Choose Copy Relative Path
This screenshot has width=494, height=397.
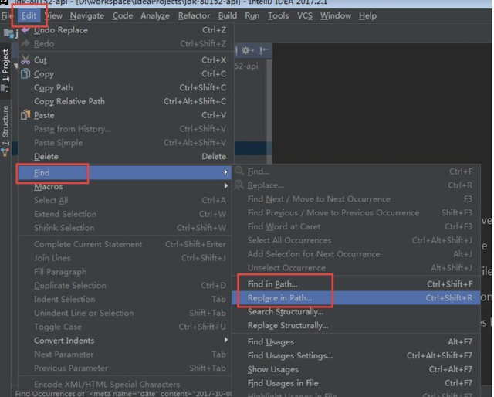click(x=125, y=101)
